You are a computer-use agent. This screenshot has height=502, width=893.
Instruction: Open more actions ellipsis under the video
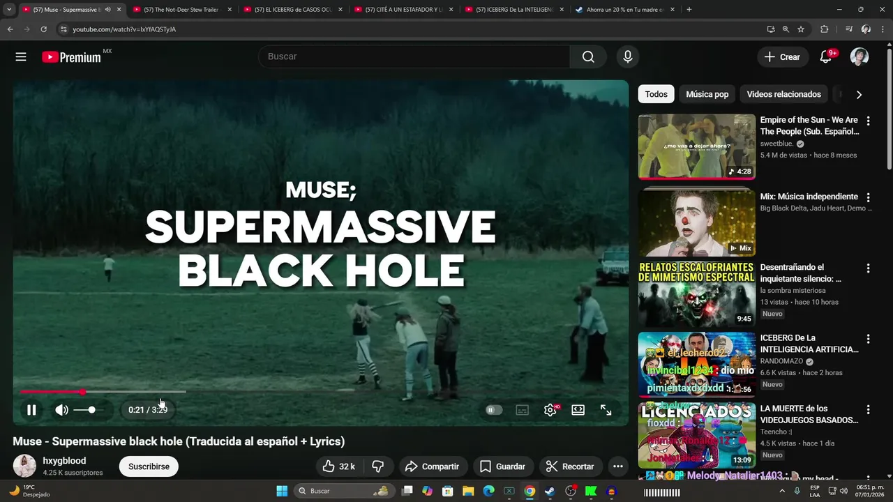(x=617, y=466)
